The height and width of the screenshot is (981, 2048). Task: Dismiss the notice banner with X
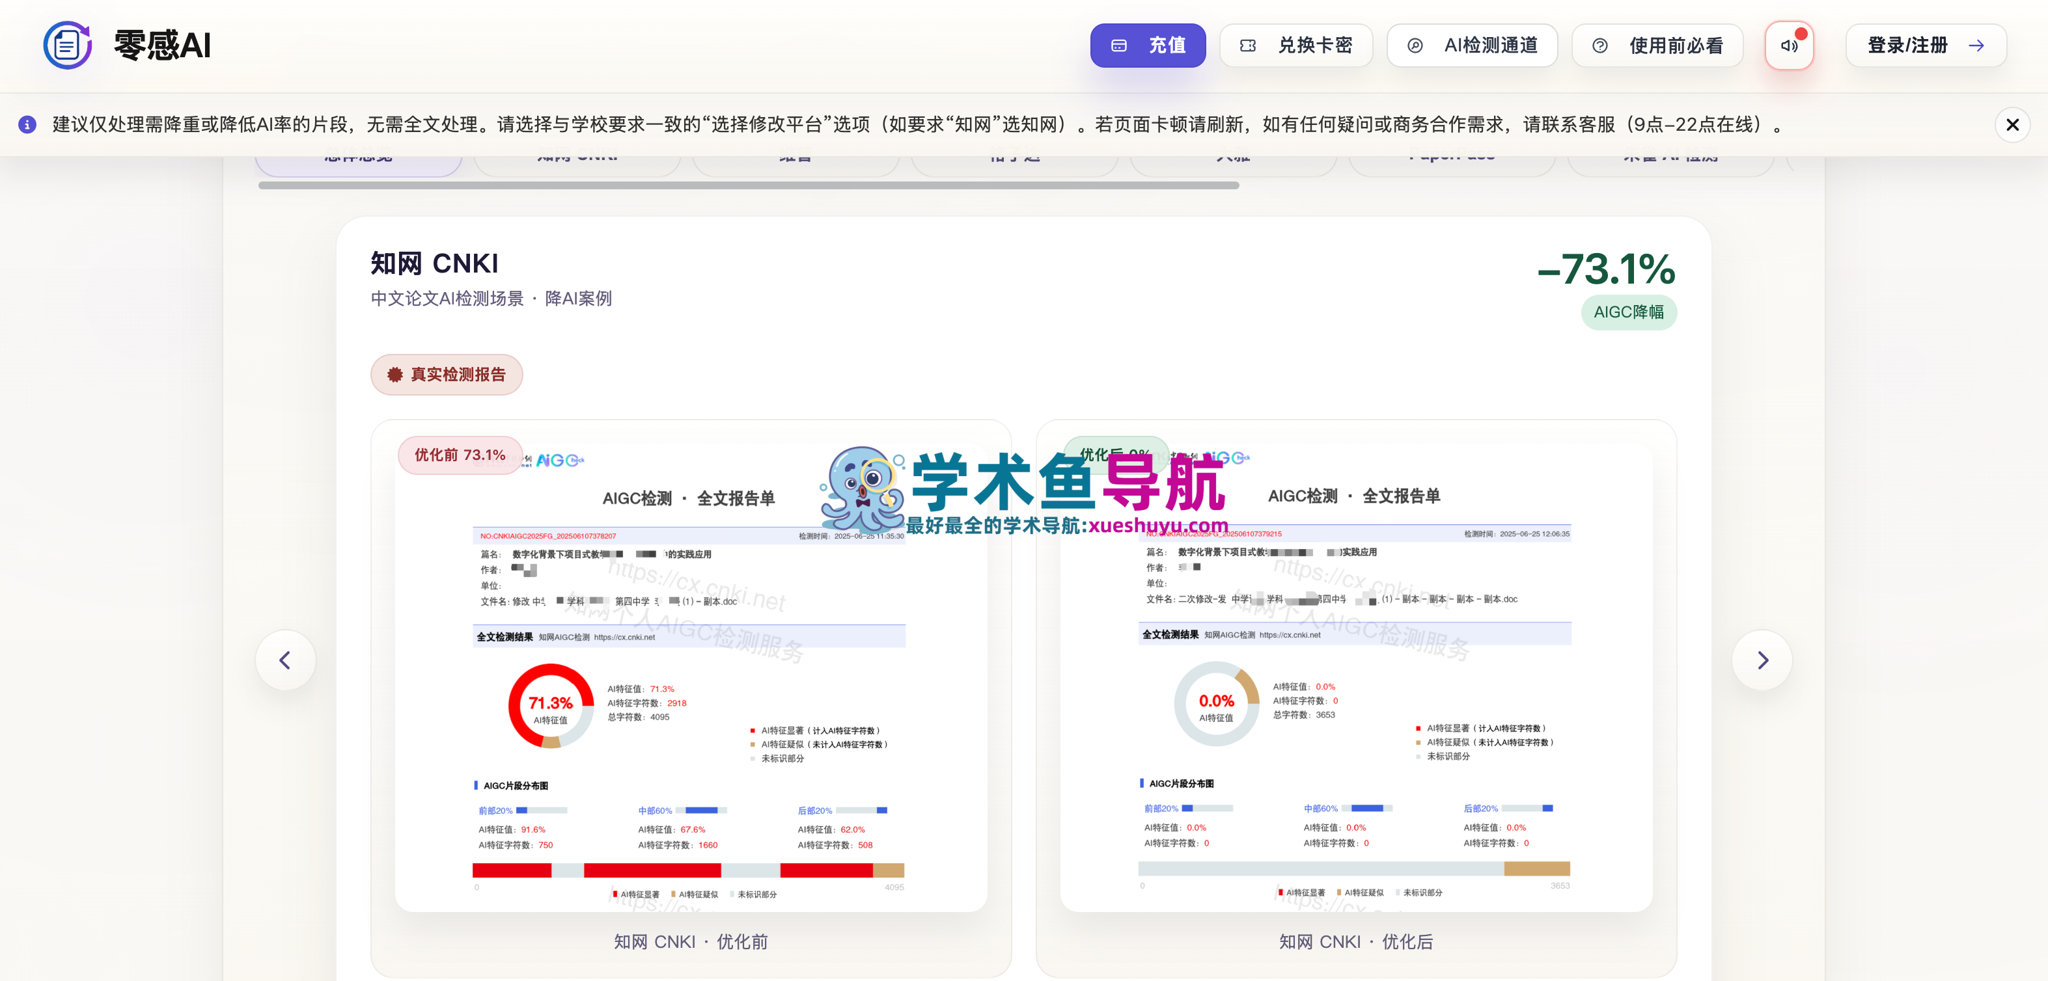[2012, 125]
